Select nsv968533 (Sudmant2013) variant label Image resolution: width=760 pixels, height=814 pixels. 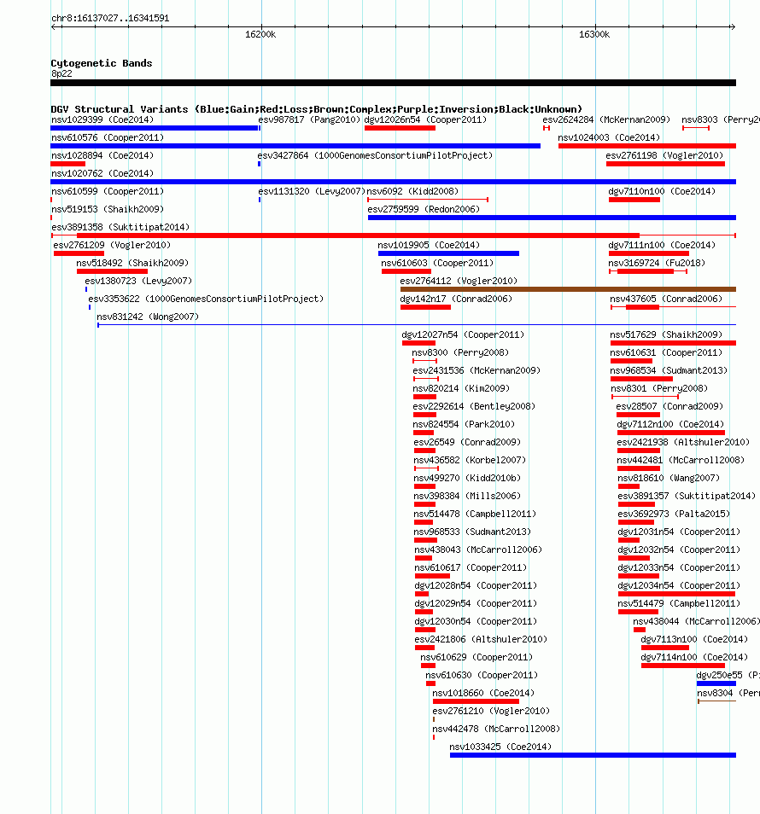(x=472, y=532)
